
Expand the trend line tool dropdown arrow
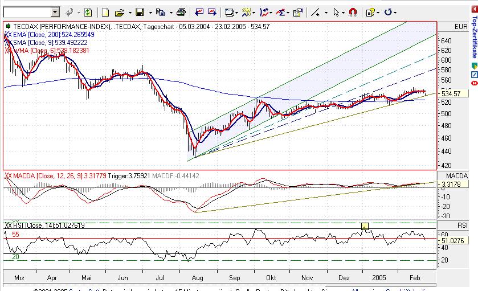(326, 13)
